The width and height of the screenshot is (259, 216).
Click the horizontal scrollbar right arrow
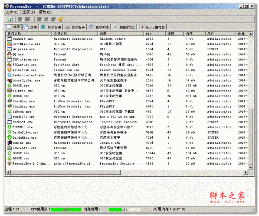[x=246, y=172]
